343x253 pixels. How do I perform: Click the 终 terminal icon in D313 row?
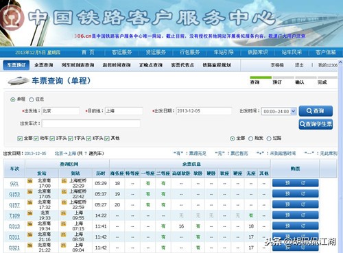coord(63,224)
